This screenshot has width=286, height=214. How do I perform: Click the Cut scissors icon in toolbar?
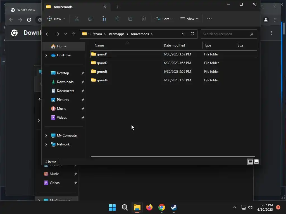coord(77,19)
